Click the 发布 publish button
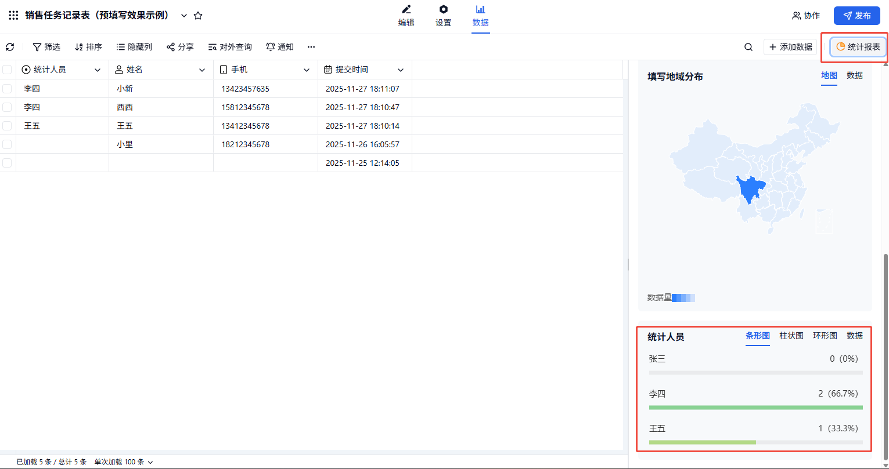This screenshot has height=469, width=889. click(x=856, y=16)
